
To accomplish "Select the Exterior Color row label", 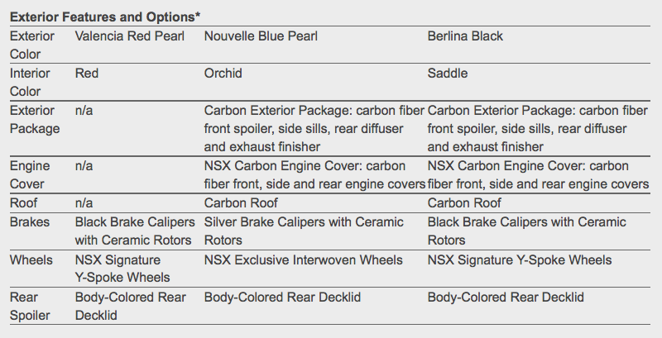I will click(x=32, y=45).
